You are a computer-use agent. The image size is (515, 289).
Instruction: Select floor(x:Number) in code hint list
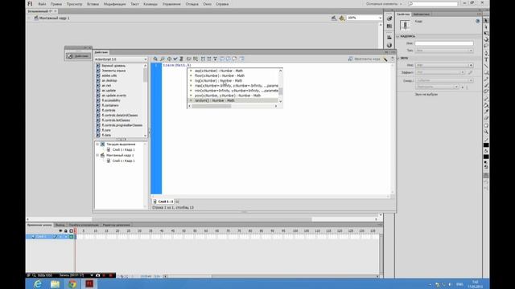(x=233, y=75)
